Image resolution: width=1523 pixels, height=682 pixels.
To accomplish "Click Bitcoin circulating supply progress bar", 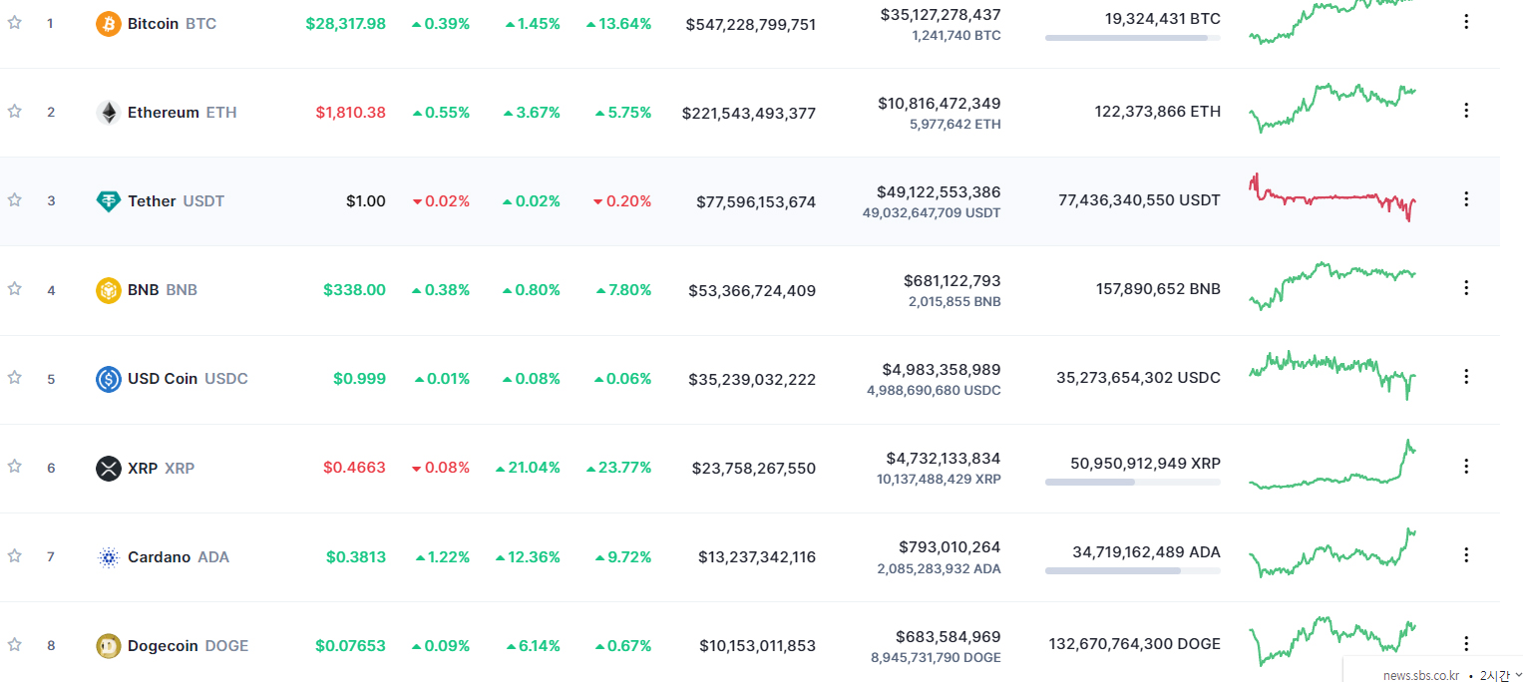I will (1133, 38).
